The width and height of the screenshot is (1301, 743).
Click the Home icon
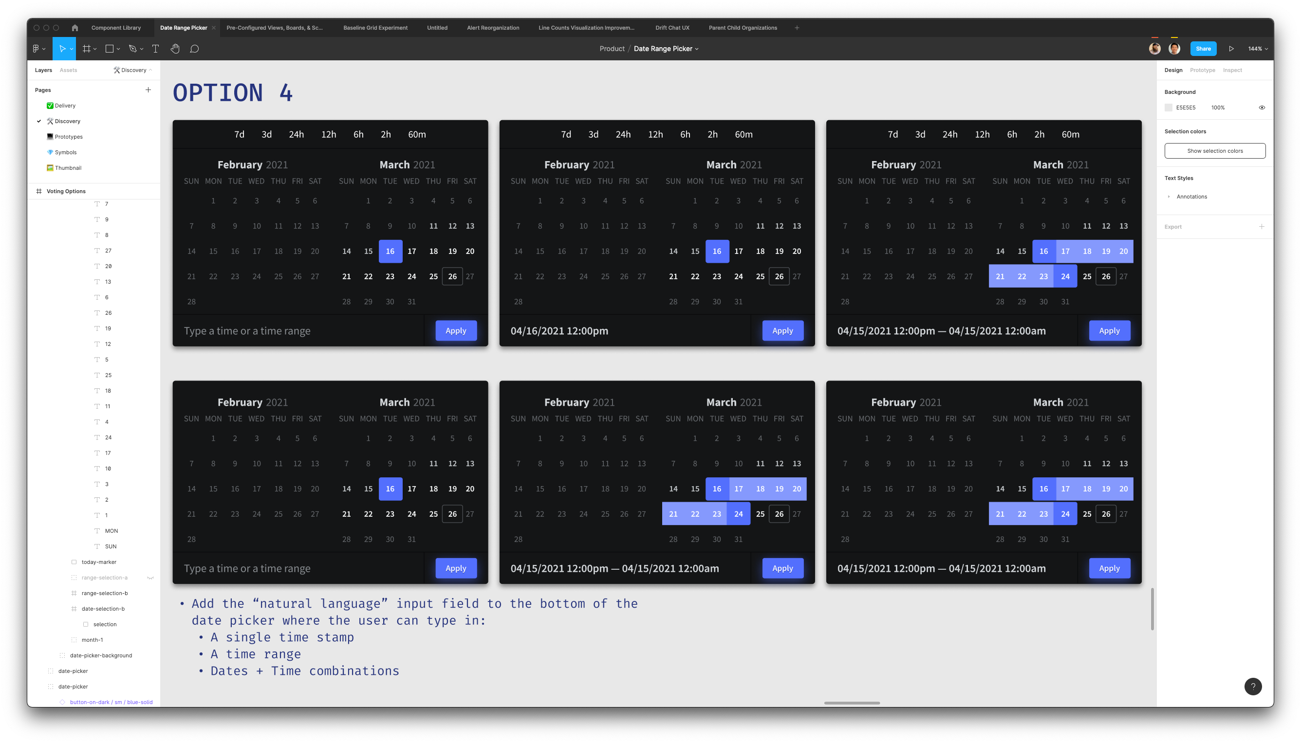tap(75, 28)
